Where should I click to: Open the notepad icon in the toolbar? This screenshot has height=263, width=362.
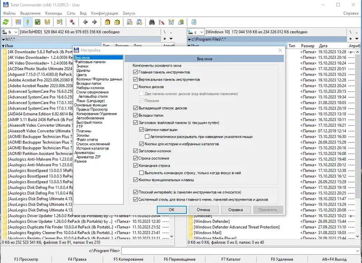pos(194,22)
